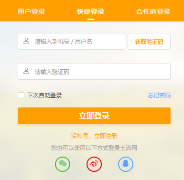
Task: Switch to the 用户登录 tab
Action: pos(31,11)
